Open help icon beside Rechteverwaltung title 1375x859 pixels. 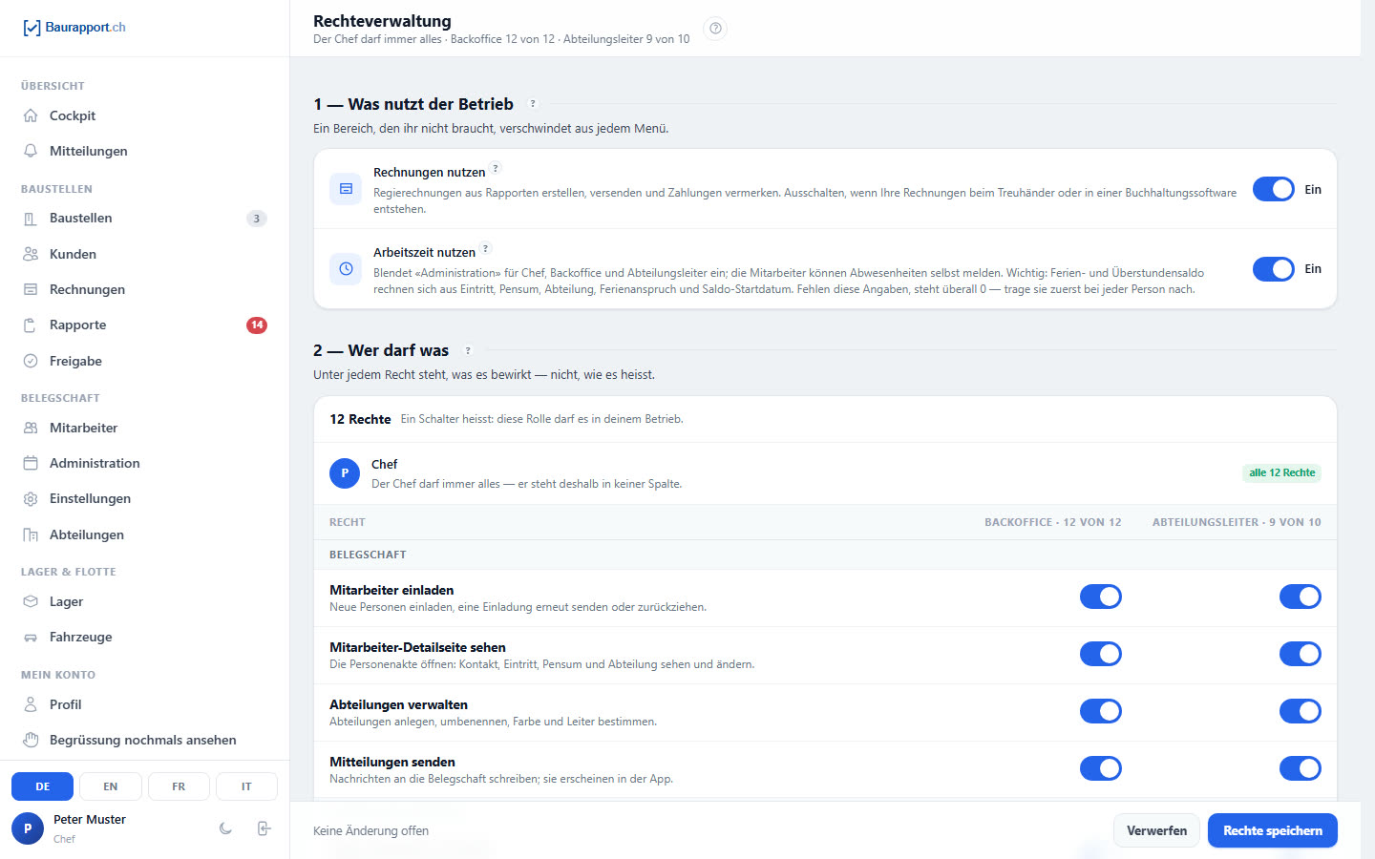[715, 29]
